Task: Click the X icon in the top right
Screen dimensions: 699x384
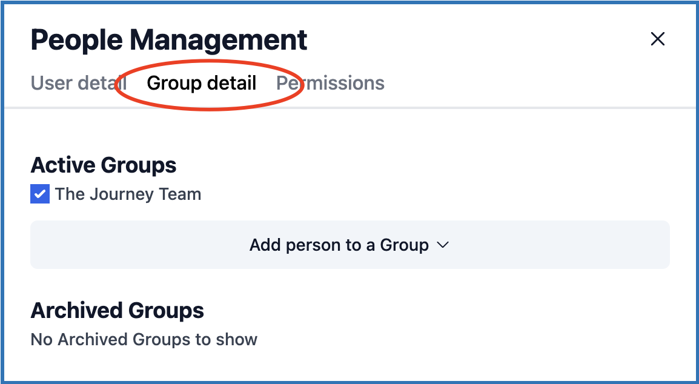Action: click(x=657, y=39)
